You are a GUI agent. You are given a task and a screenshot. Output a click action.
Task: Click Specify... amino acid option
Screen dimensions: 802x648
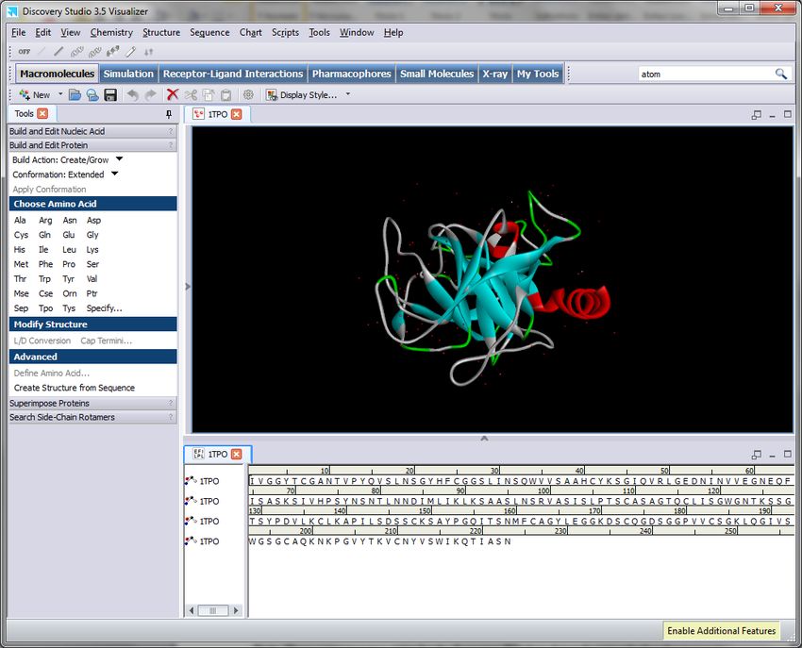105,307
